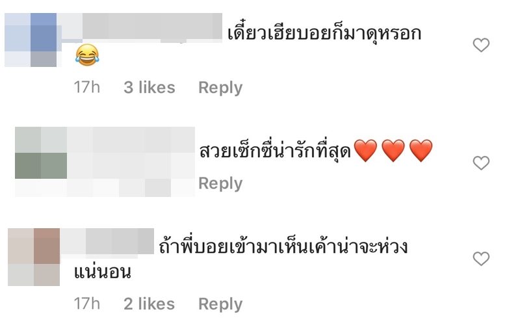The image size is (520, 327).
Task: Reply to the comment with red hearts
Action: pos(220,183)
